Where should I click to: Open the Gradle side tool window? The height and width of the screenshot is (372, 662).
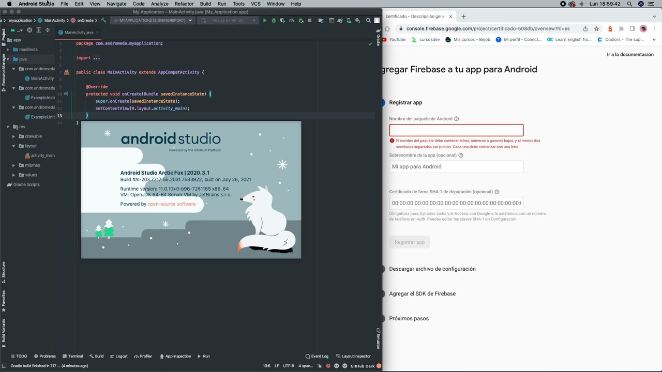(378, 38)
